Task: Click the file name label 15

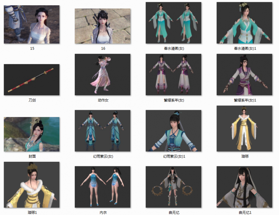Action: pyautogui.click(x=32, y=48)
